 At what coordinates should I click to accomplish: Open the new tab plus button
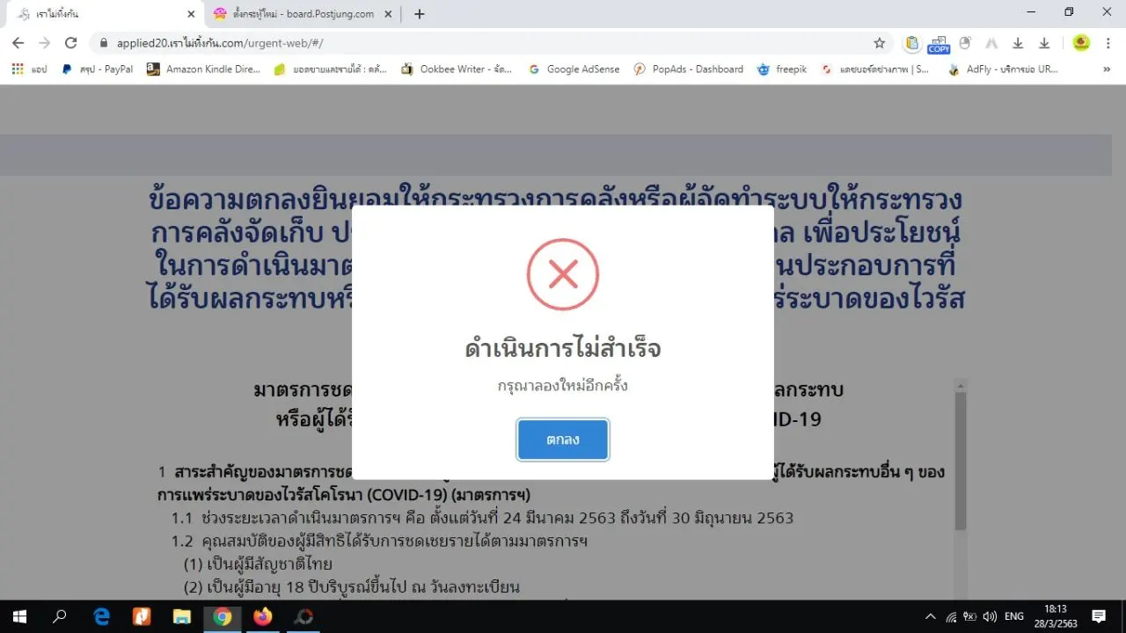pyautogui.click(x=420, y=13)
